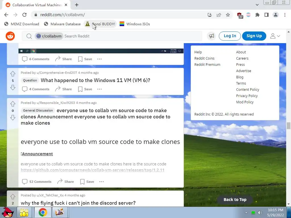Click the page scrollbar thumb
Screen dimensions: 291x218
[x=288, y=126]
